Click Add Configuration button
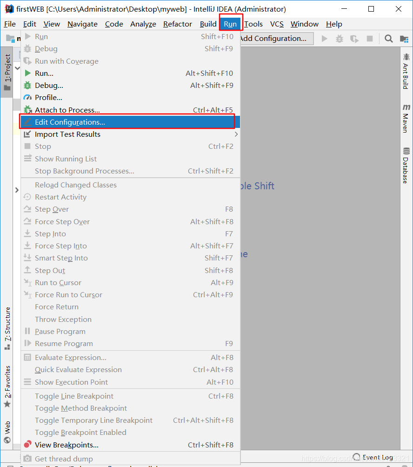 coord(277,39)
